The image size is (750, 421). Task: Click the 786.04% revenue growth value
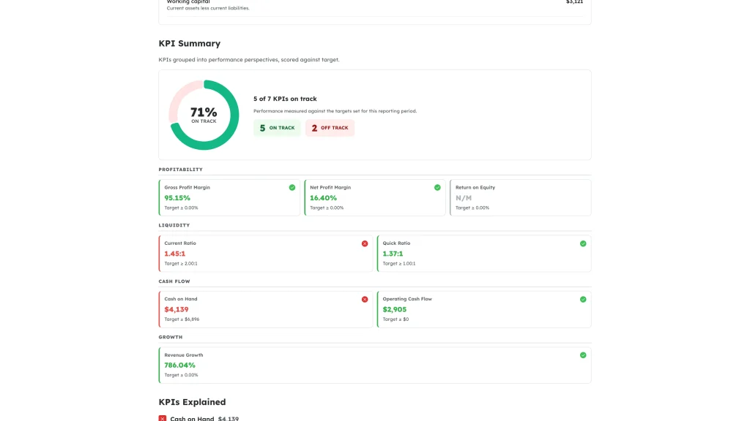pyautogui.click(x=179, y=365)
